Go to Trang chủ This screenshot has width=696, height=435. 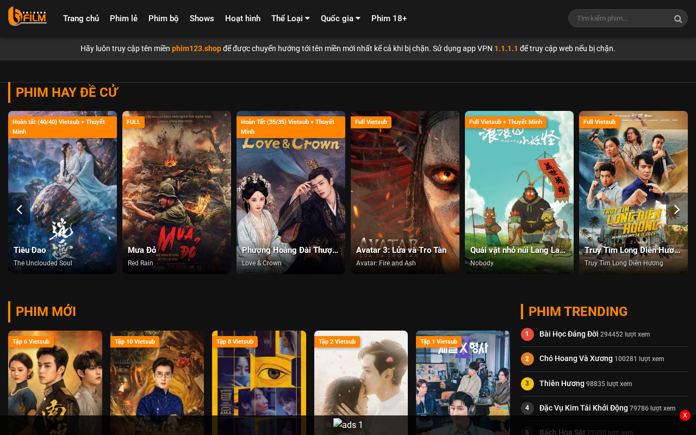tap(81, 18)
